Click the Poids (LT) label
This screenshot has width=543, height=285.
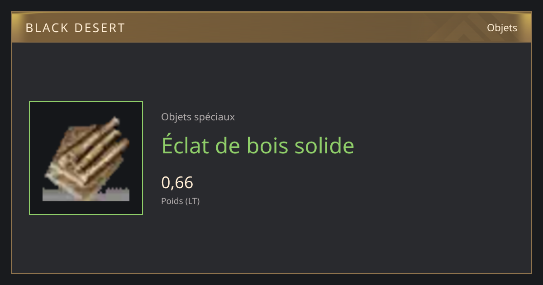coord(181,201)
